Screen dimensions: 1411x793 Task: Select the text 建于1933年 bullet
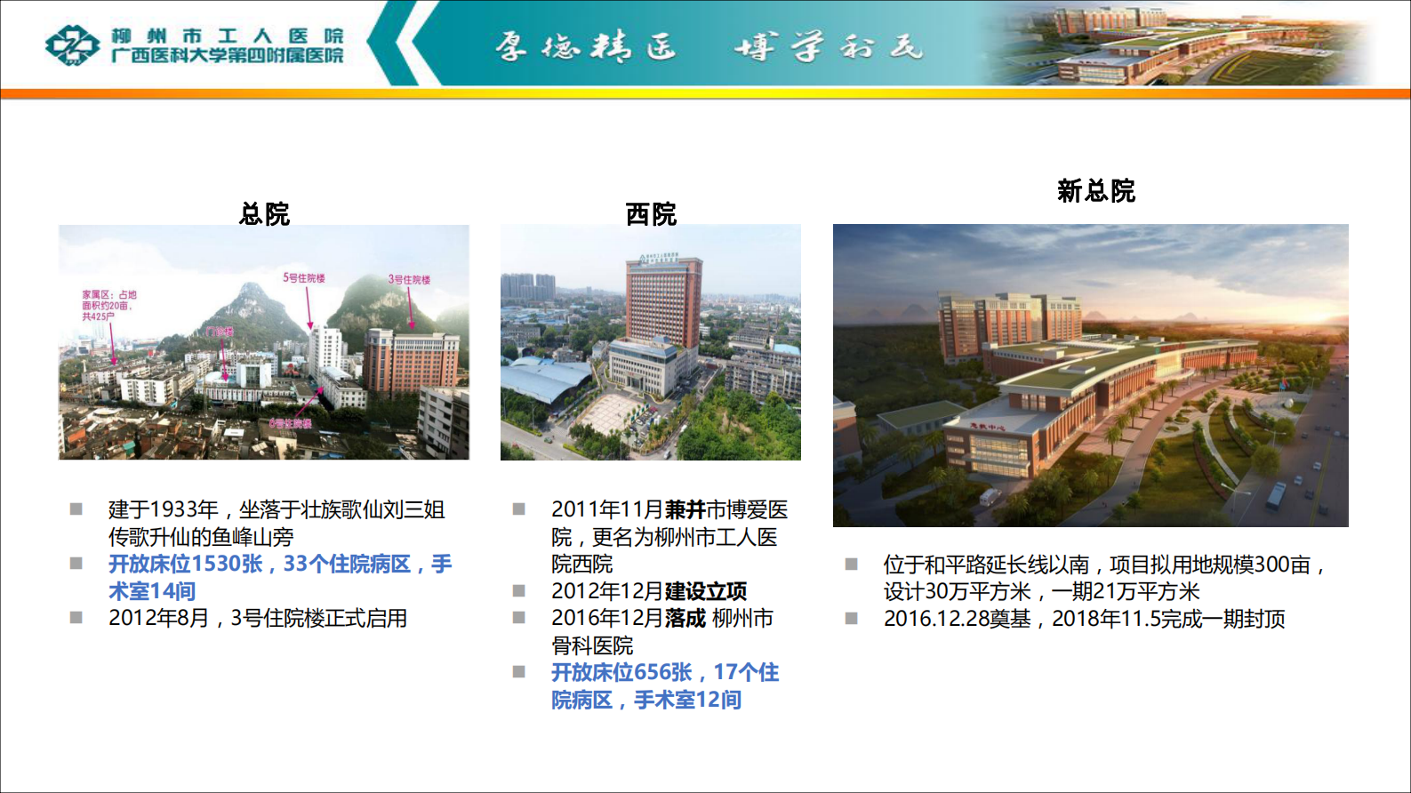277,523
